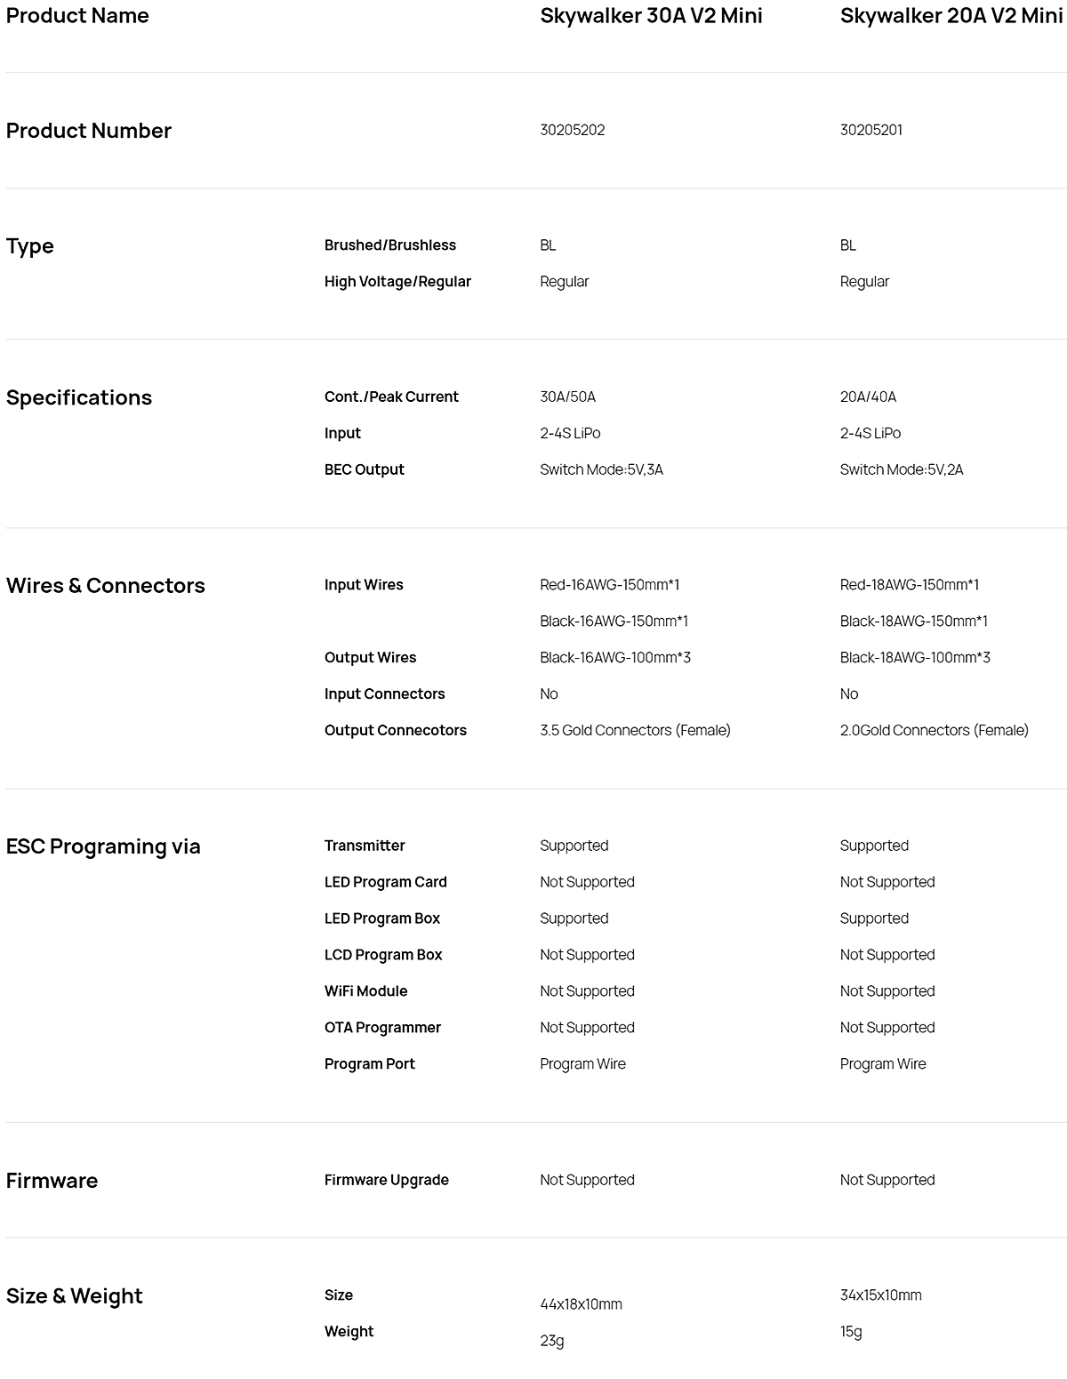Click the 44x18x10mm size value
Viewport: 1067px width, 1379px height.
pos(581,1304)
